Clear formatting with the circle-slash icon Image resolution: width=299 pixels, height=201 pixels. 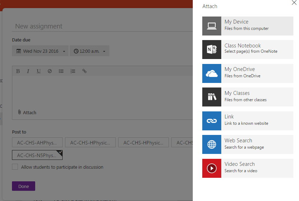click(50, 71)
